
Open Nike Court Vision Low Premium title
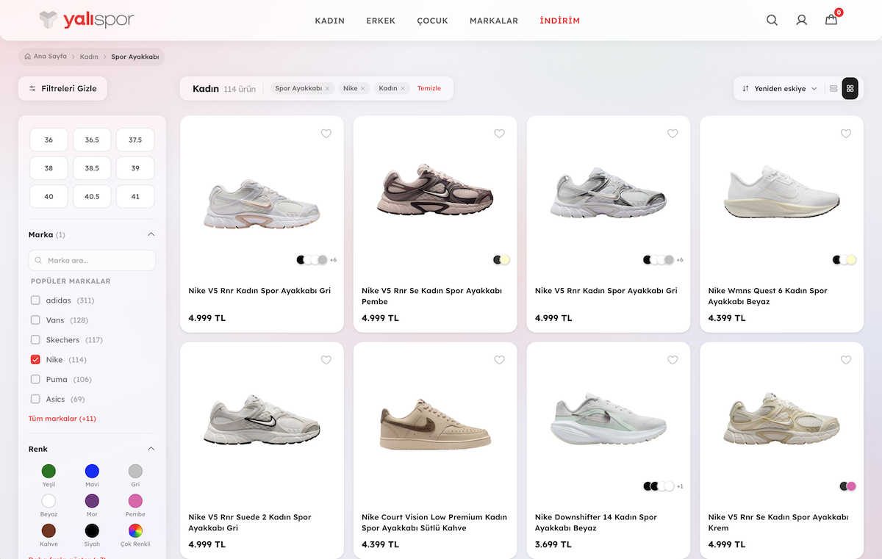point(434,522)
